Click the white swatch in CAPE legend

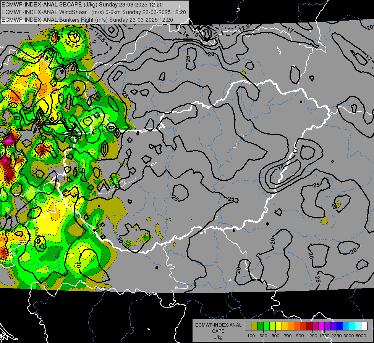(364, 326)
